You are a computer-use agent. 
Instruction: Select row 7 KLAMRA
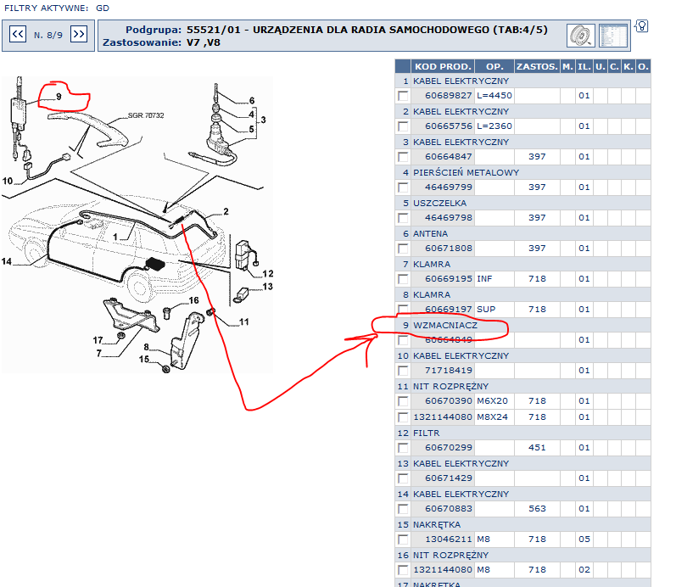[522, 265]
